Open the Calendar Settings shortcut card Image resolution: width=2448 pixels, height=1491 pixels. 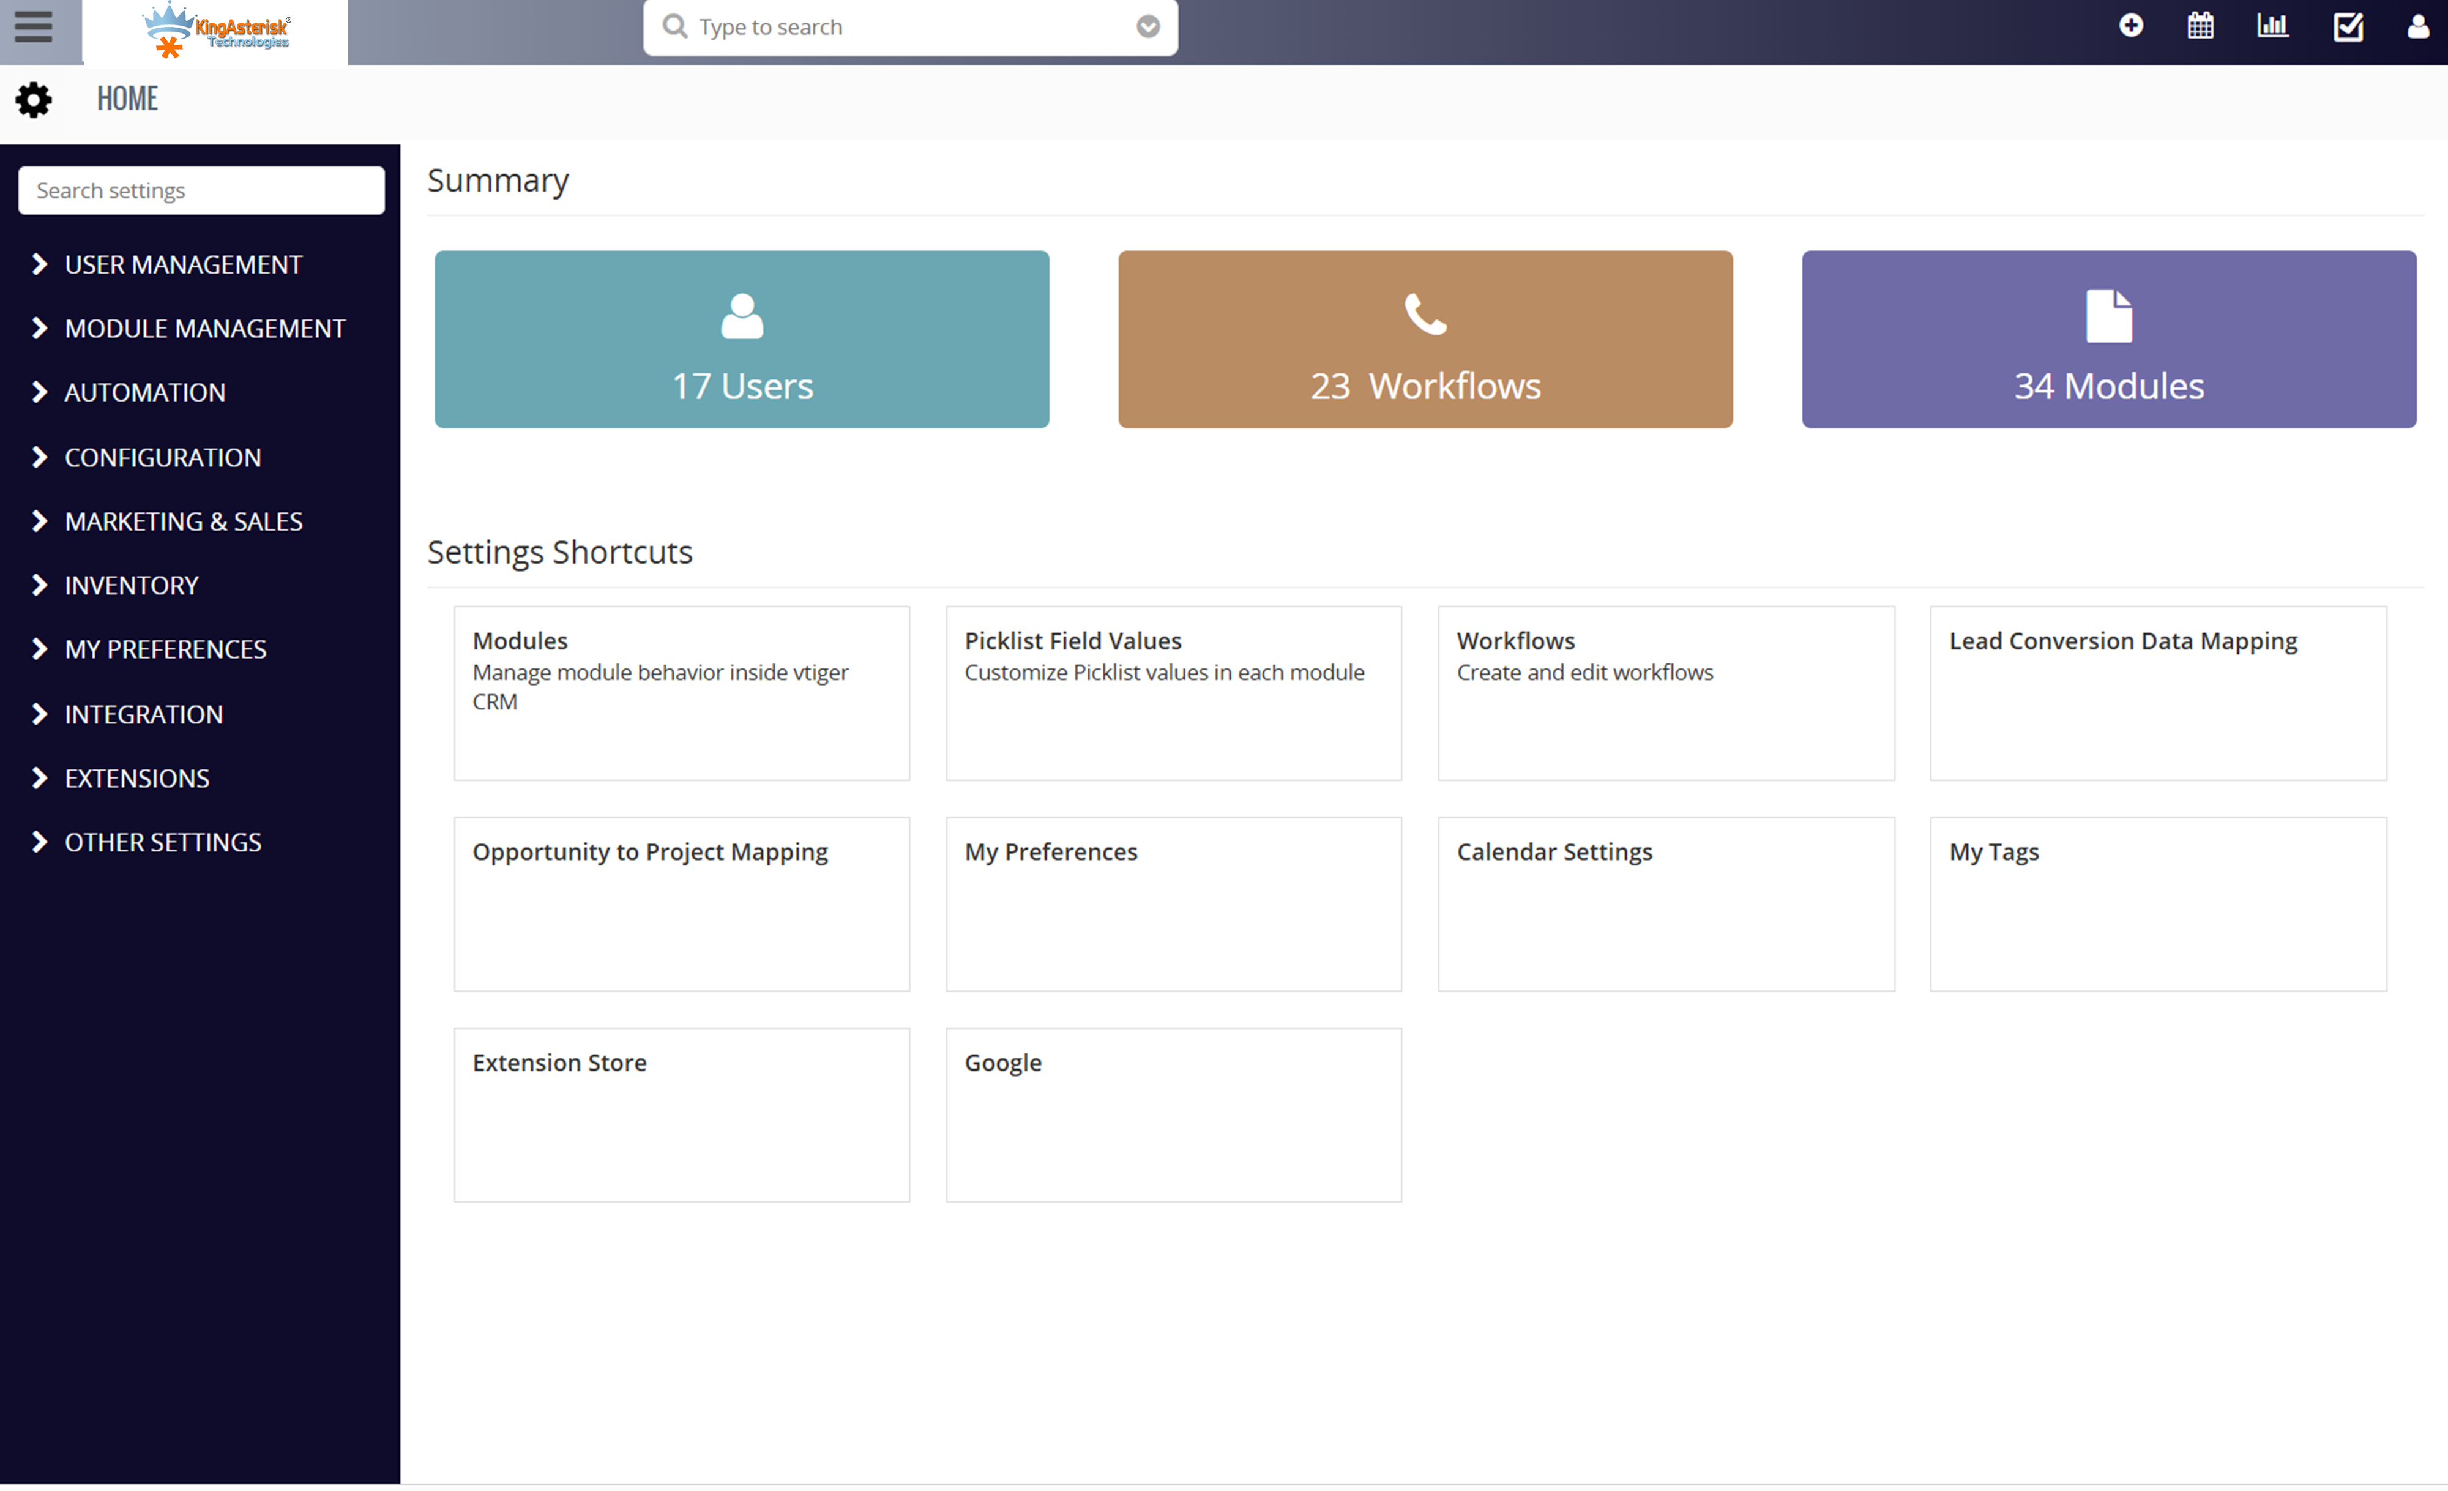[x=1665, y=903]
